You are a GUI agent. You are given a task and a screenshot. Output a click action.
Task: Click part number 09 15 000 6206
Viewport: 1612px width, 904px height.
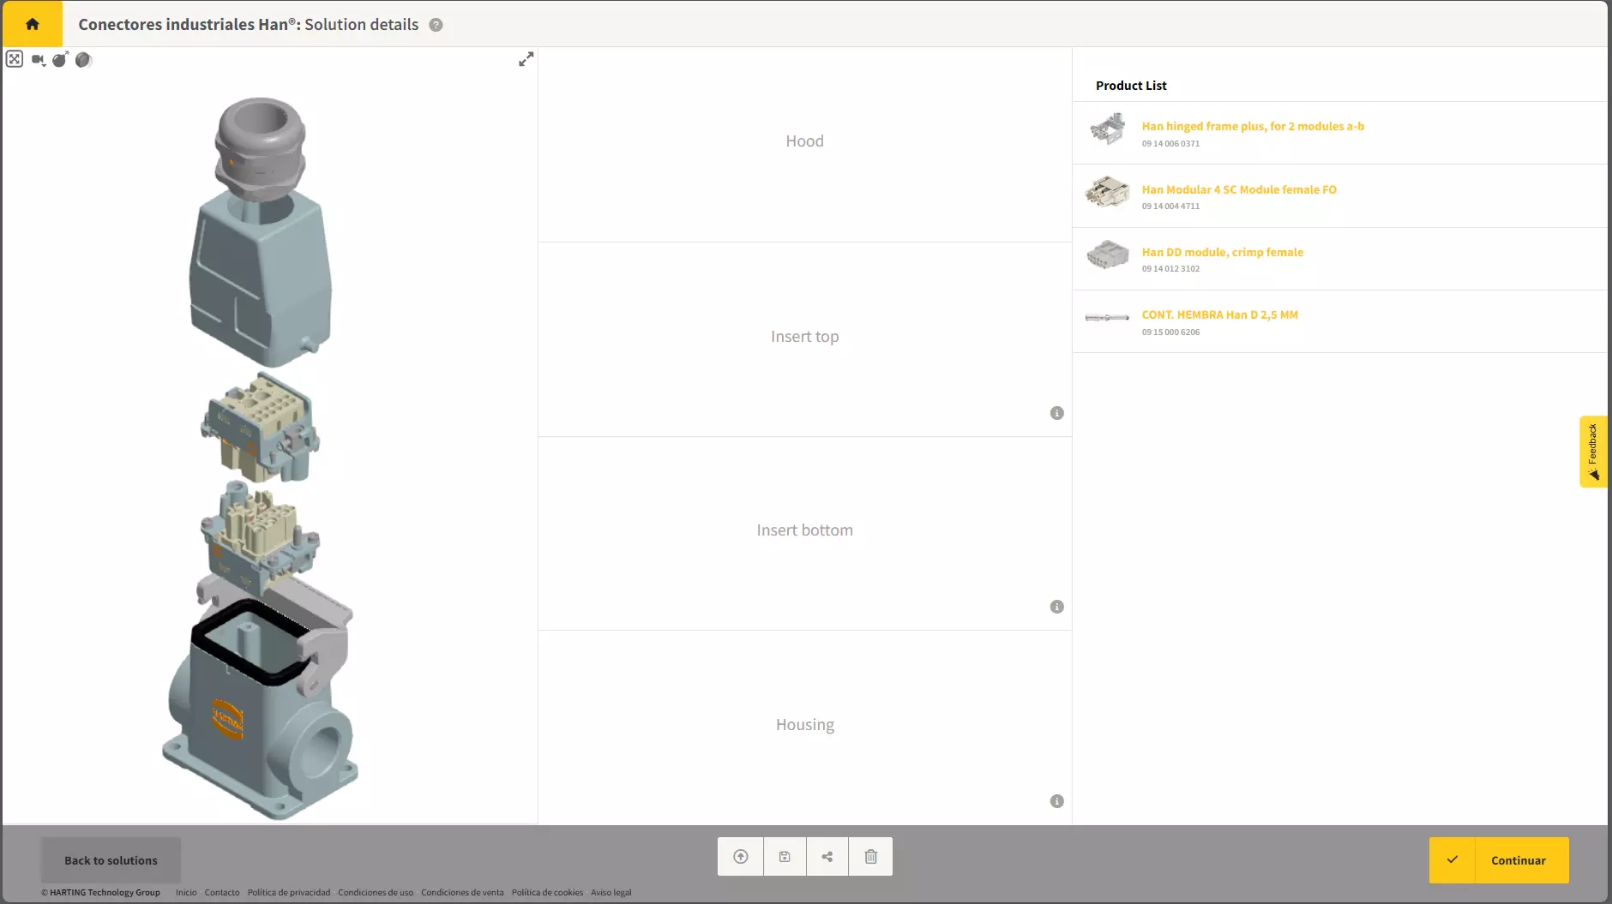click(1170, 332)
